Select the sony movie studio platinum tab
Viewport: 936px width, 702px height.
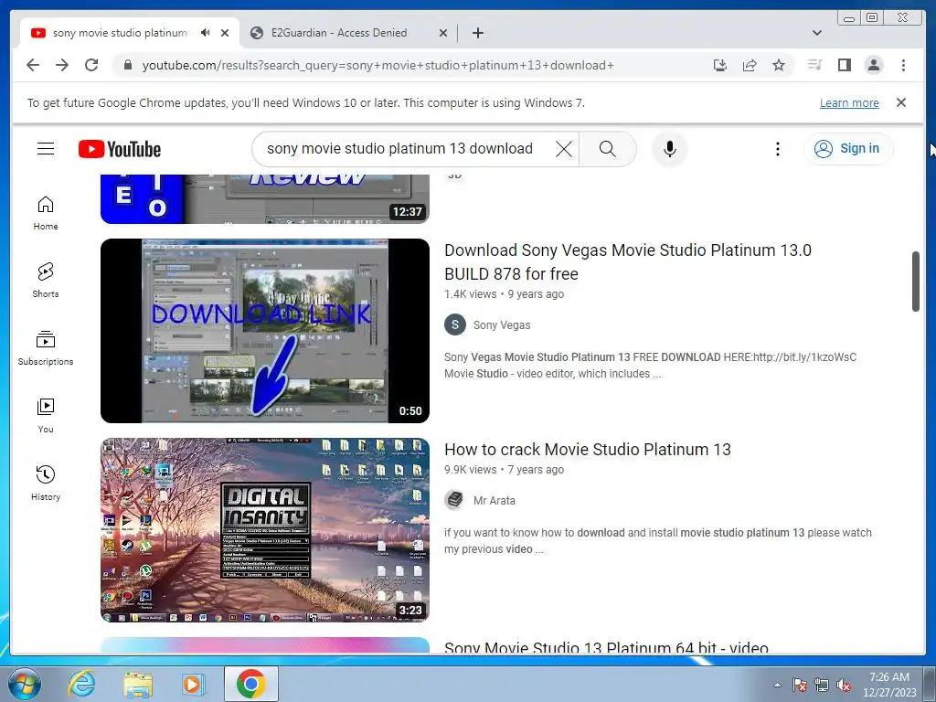[x=120, y=33]
